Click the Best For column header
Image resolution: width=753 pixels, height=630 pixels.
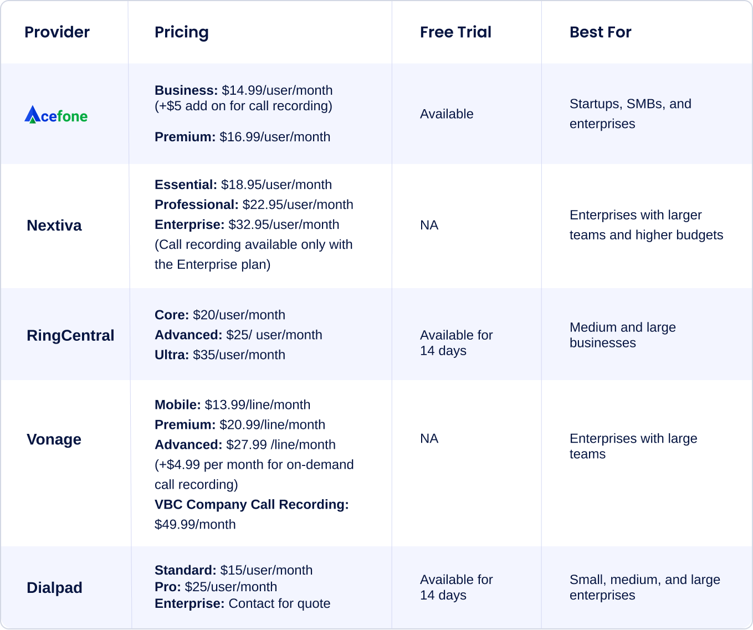point(600,32)
